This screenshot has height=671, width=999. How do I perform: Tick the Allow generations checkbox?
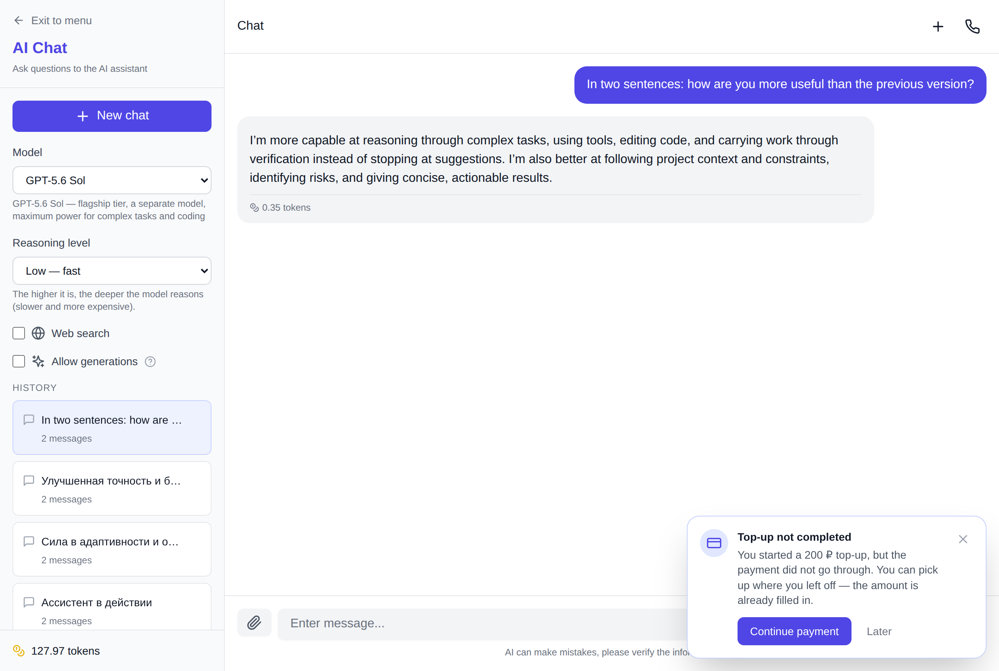click(19, 362)
